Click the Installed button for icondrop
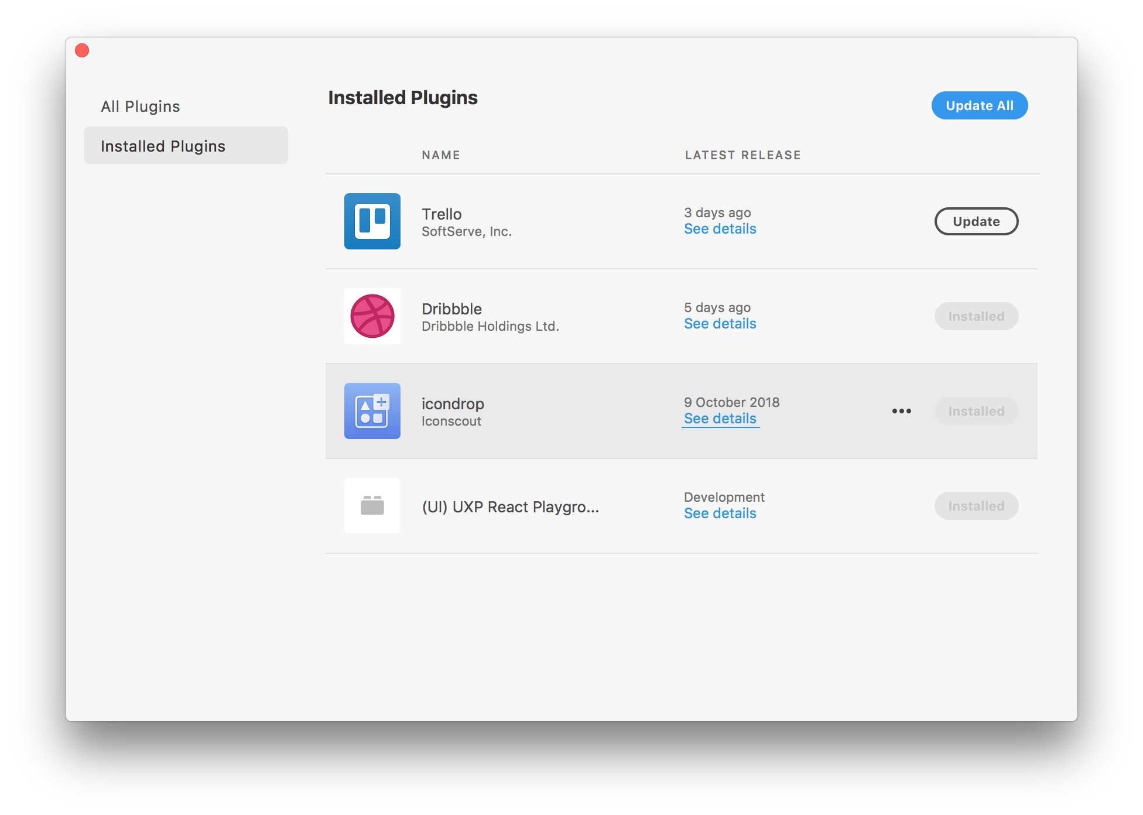This screenshot has width=1143, height=815. pyautogui.click(x=976, y=411)
